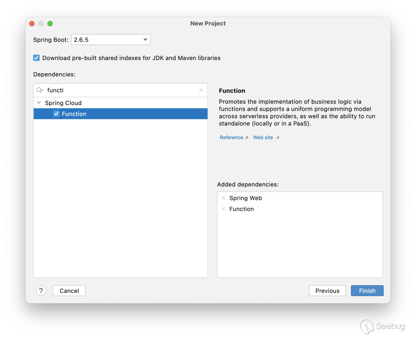416x337 pixels.
Task: Open the Spring Boot version dropdown
Action: coord(145,40)
